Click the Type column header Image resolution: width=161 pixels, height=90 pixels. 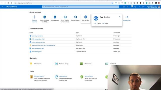tap(77, 33)
